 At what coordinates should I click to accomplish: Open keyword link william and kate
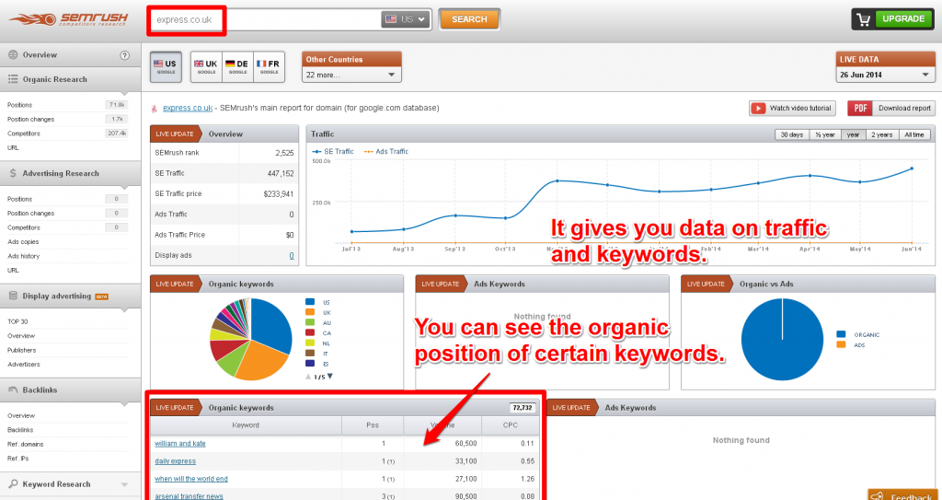click(x=180, y=444)
